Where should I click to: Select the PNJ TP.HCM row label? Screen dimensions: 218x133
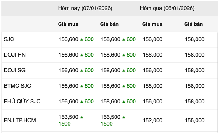[20, 120]
